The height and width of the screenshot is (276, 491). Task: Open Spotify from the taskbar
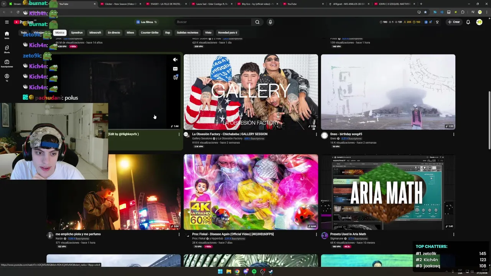point(254,271)
